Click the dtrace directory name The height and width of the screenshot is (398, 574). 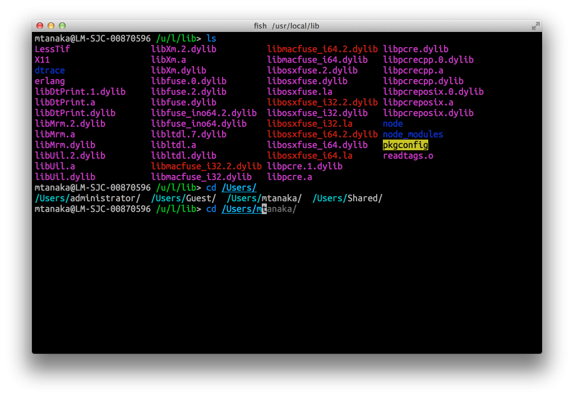click(x=50, y=70)
